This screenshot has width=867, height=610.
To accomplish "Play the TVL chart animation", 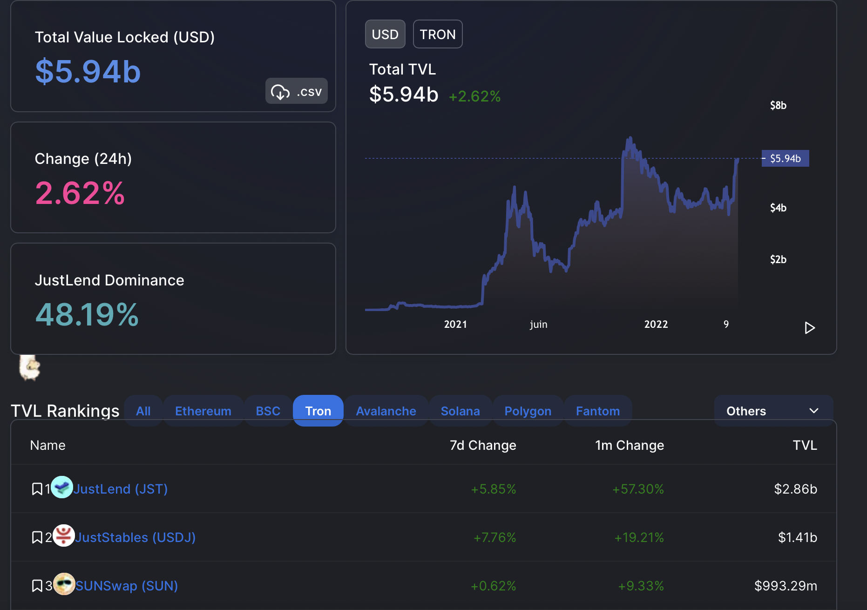I will pos(810,328).
